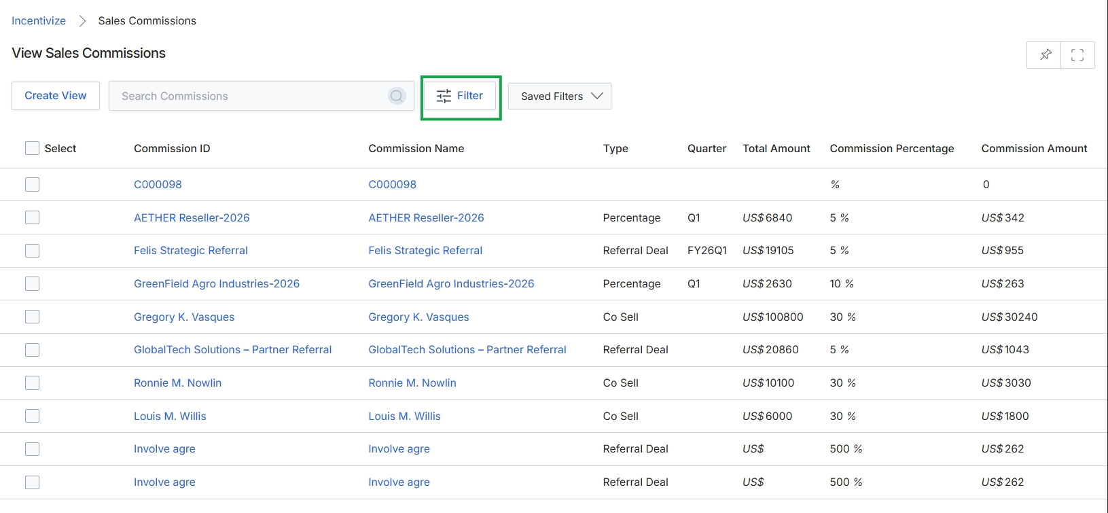Open GreenField Agro Industries-2026 Commission ID link
The width and height of the screenshot is (1108, 513).
217,284
